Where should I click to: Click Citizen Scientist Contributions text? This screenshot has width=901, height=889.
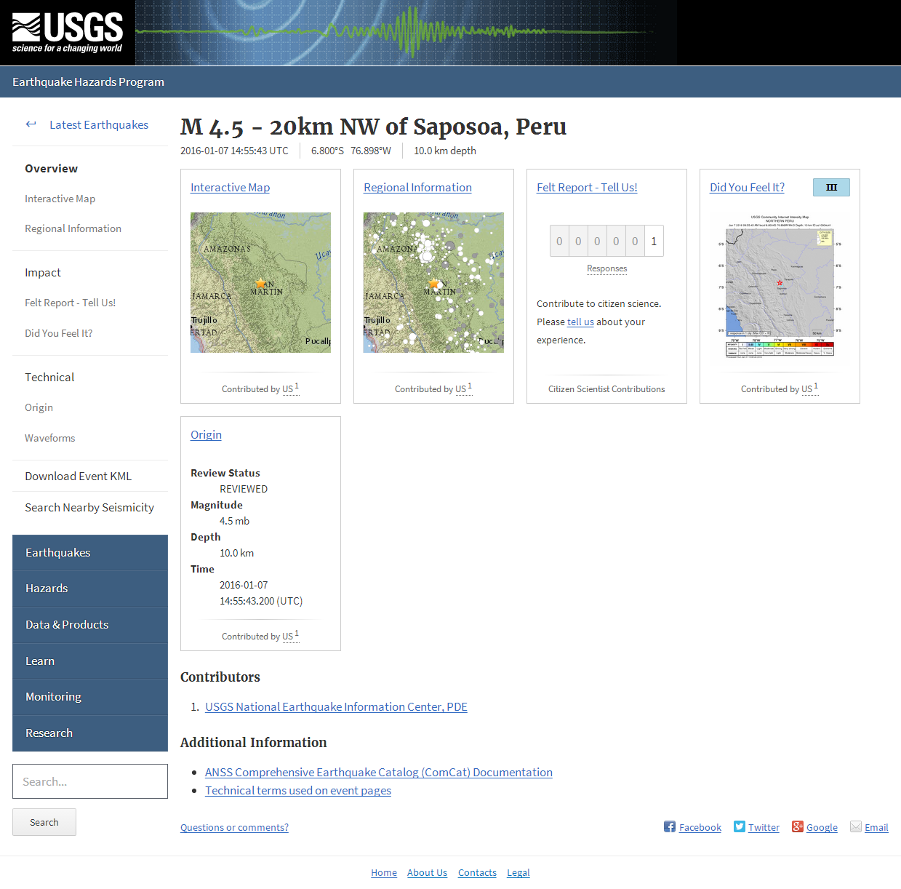pyautogui.click(x=606, y=388)
